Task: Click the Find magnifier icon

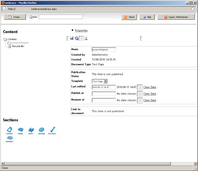Action: (x=30, y=17)
